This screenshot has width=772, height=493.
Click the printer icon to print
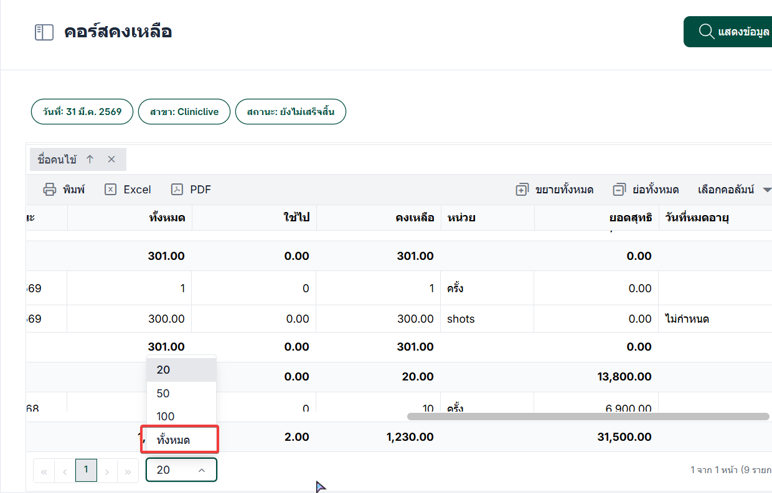pos(50,190)
